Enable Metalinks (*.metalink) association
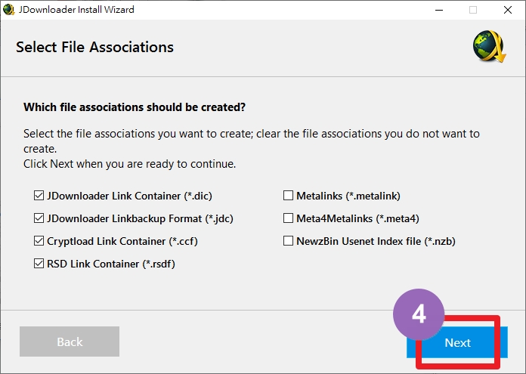This screenshot has width=526, height=374. (x=288, y=195)
